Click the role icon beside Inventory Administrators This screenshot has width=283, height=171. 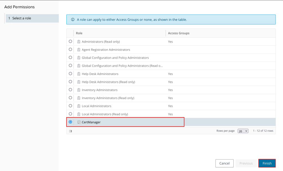click(x=79, y=90)
